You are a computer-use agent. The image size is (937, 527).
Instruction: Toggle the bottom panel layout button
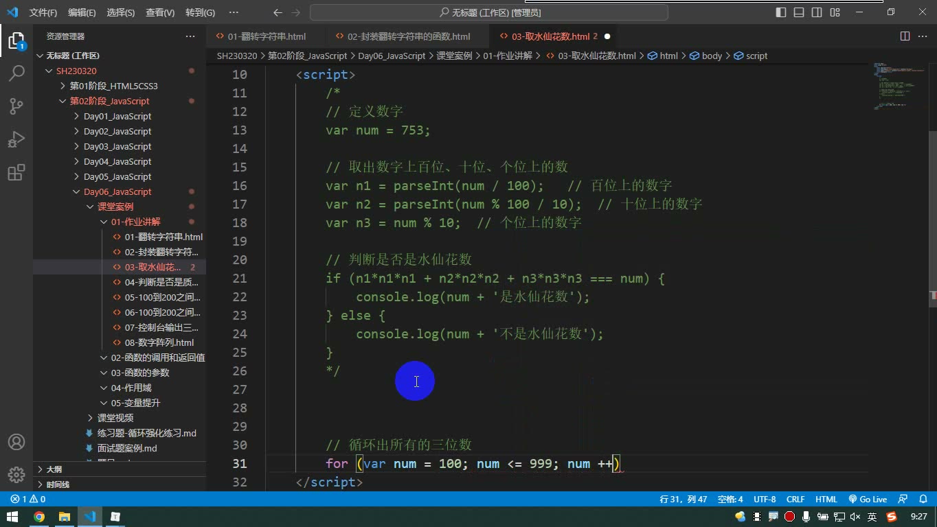coord(799,12)
